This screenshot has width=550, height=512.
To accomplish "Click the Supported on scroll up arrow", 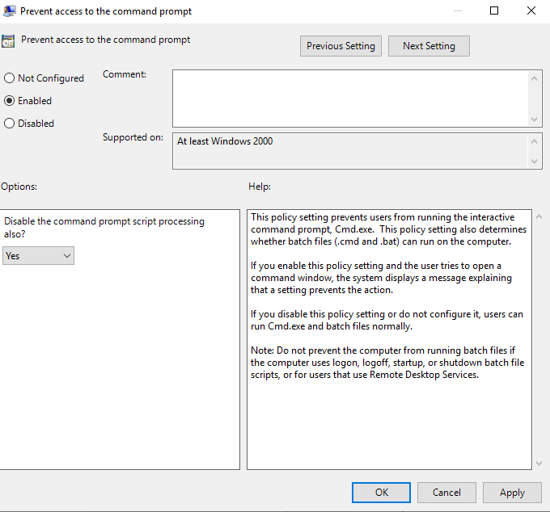I will (535, 141).
